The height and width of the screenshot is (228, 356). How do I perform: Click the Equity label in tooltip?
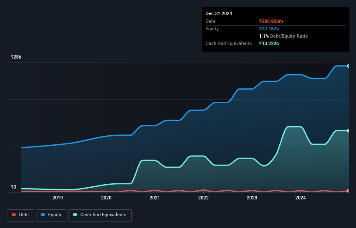click(212, 29)
